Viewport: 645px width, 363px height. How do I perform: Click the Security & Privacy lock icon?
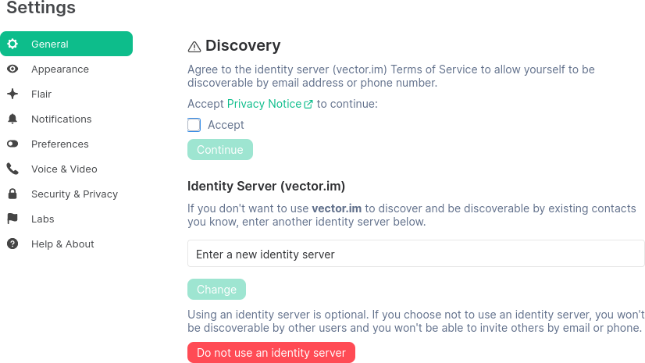(12, 194)
